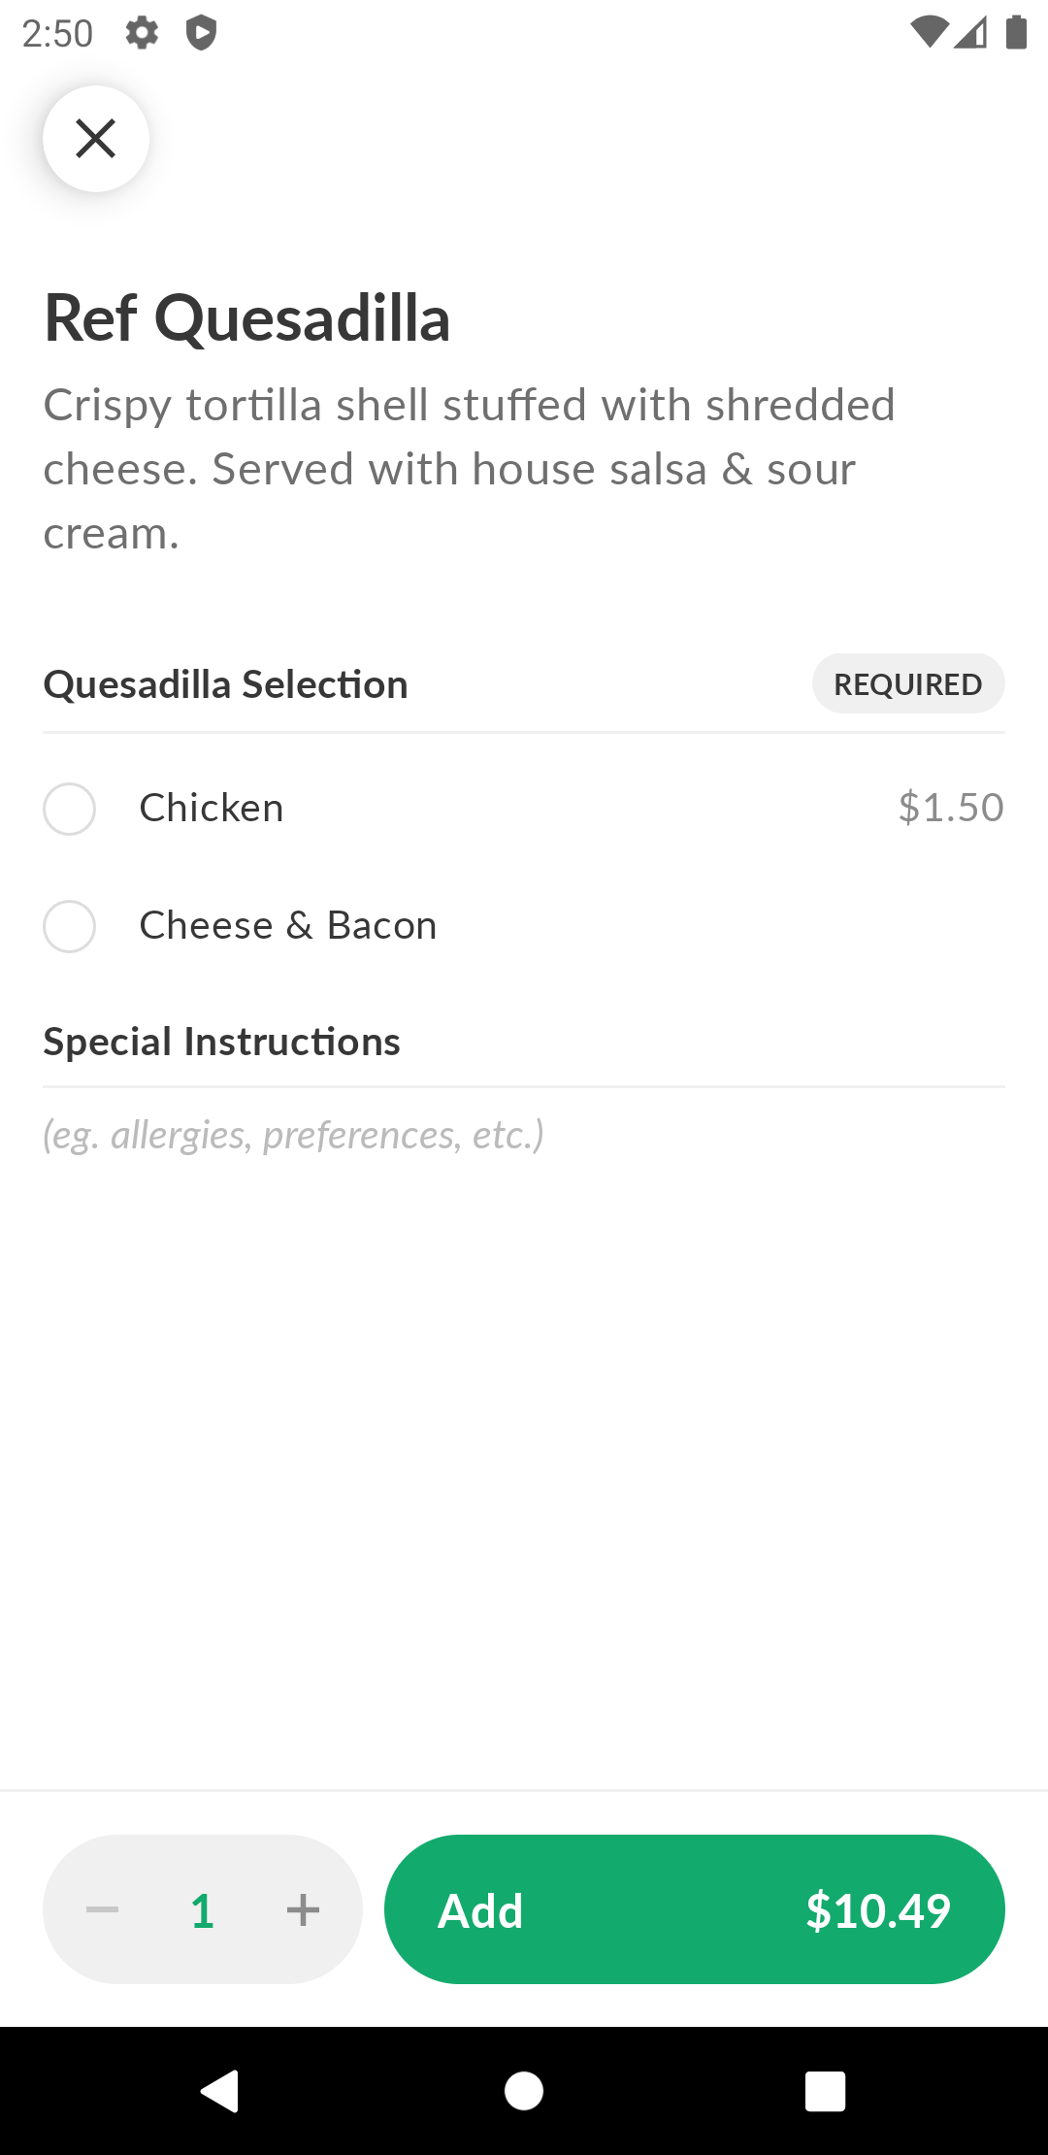Open recent apps with square icon

tap(825, 2091)
